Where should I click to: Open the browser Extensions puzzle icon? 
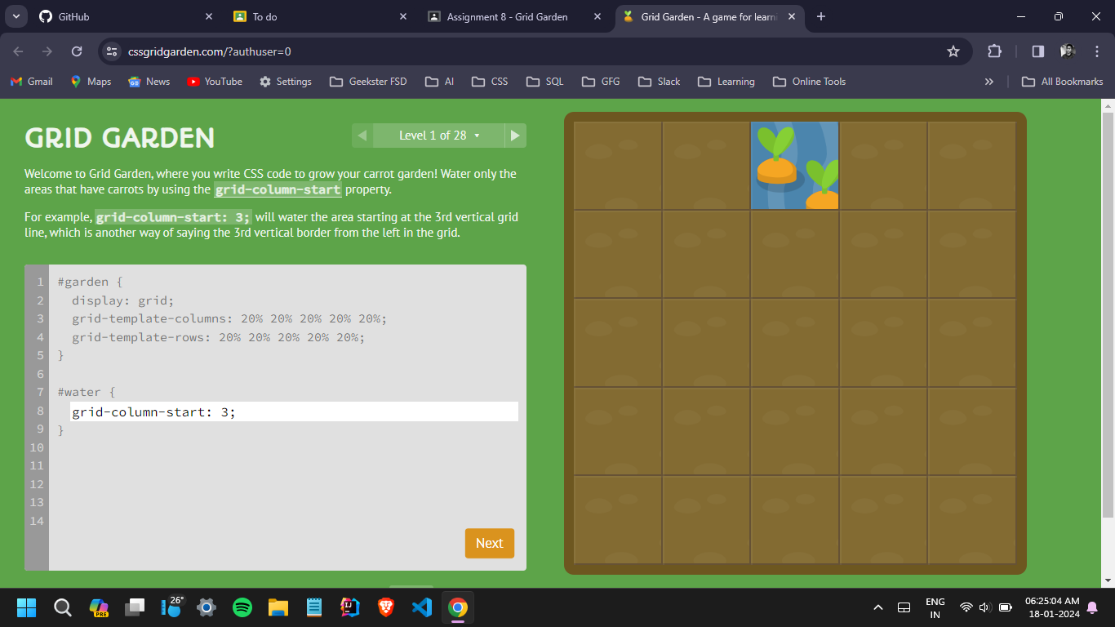click(994, 51)
